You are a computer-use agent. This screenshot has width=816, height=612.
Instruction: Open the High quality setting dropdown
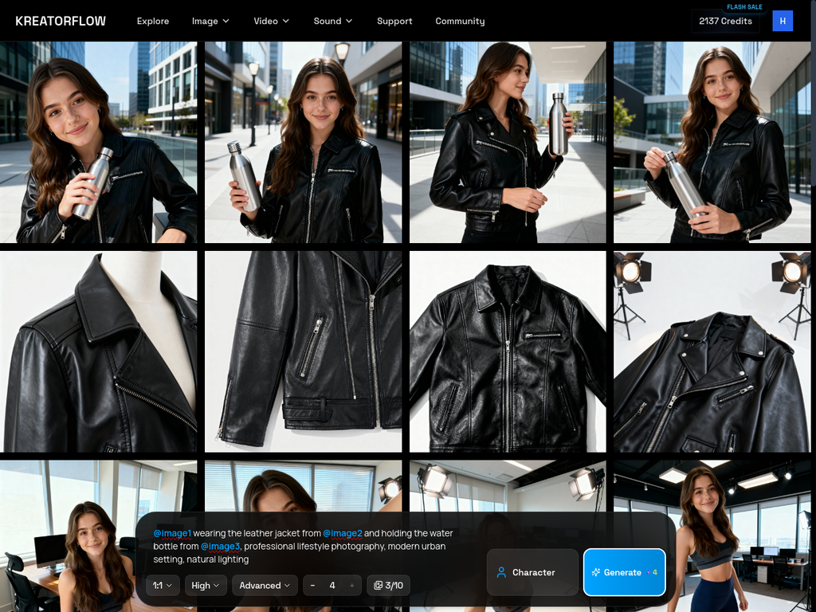coord(205,585)
